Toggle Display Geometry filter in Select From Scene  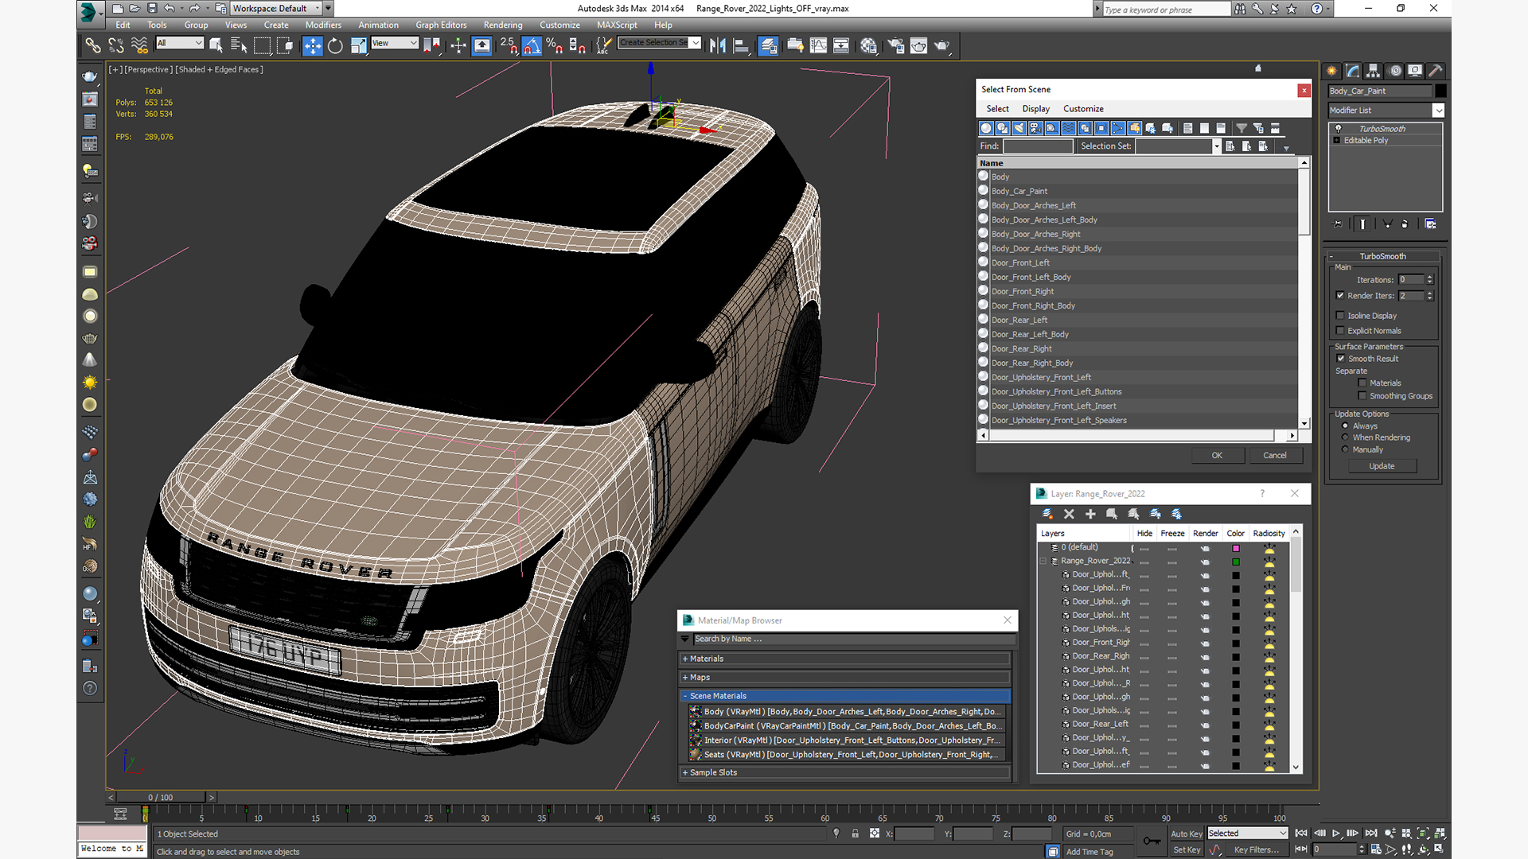tap(986, 128)
